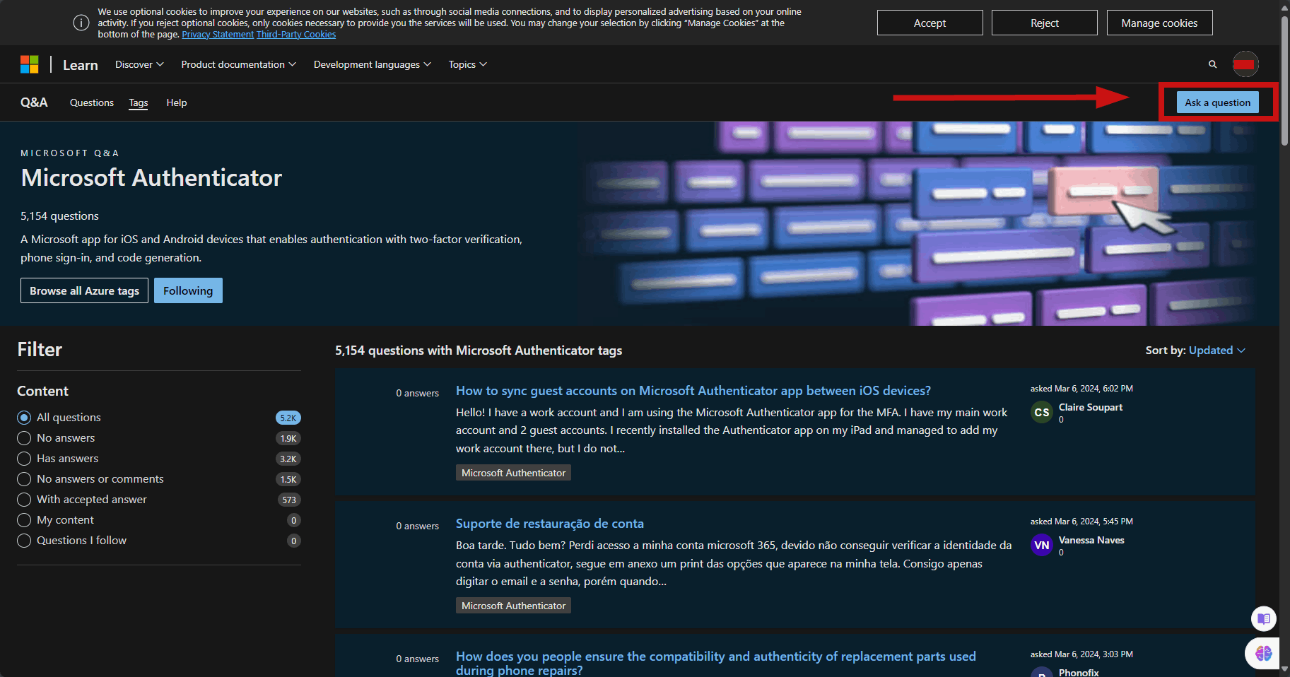Image resolution: width=1290 pixels, height=677 pixels.
Task: Click the 'asked Mar 6, 2024, 6:02 PM' text
Action: click(1081, 389)
